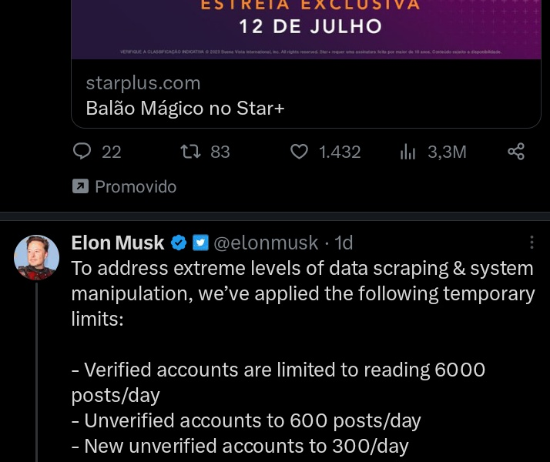550x462 pixels.
Task: Reply to the promoted Star+ post
Action: [82, 152]
